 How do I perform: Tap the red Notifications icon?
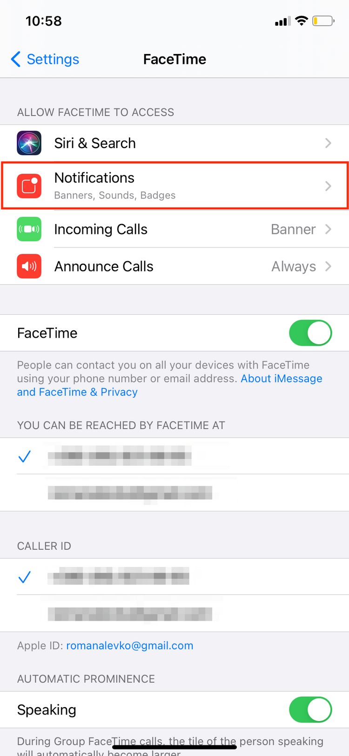pos(29,186)
